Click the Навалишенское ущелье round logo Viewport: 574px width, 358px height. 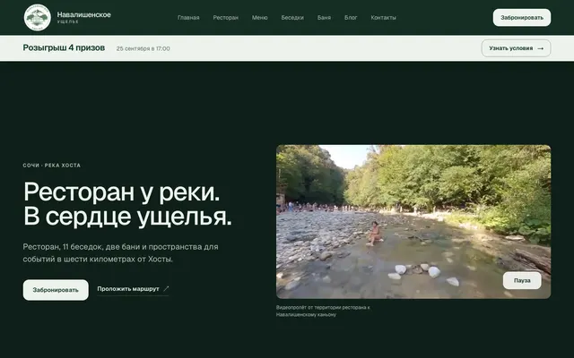(38, 18)
